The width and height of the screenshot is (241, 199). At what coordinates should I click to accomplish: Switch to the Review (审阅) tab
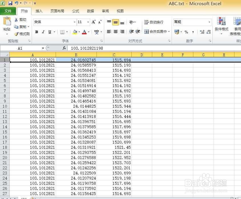coord(105,11)
